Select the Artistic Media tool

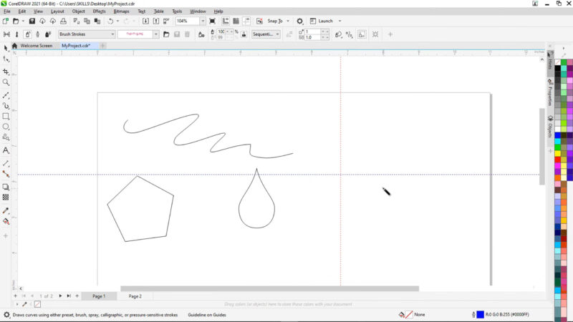[x=6, y=106]
